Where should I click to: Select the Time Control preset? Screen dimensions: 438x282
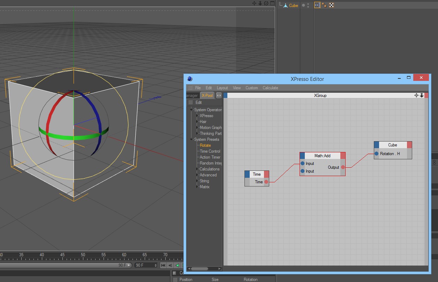click(210, 151)
